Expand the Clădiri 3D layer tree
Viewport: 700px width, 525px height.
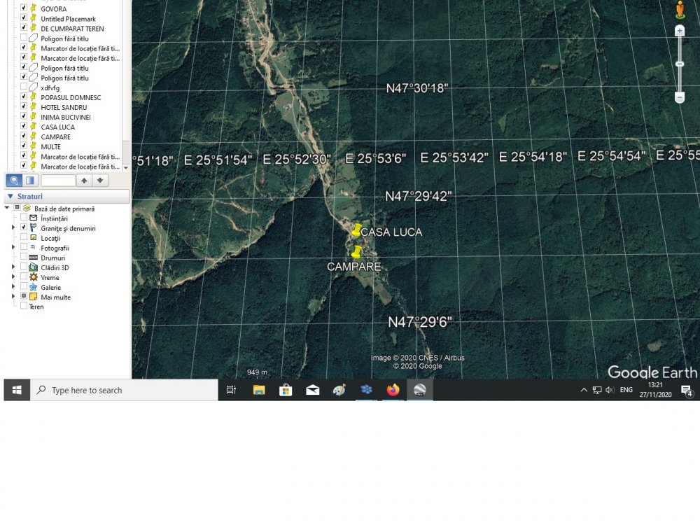click(x=13, y=267)
